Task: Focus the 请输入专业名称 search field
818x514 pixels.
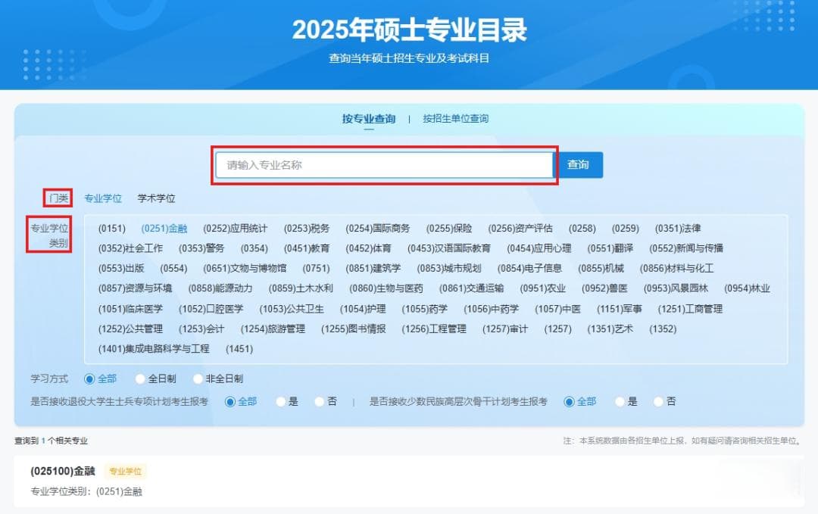Action: (x=385, y=165)
